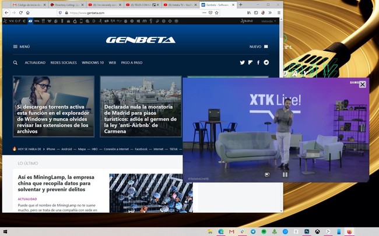Image resolution: width=379 pixels, height=236 pixels.
Task: Click the ACTUALIDAD tag under MiningLamp
Action: [27, 199]
